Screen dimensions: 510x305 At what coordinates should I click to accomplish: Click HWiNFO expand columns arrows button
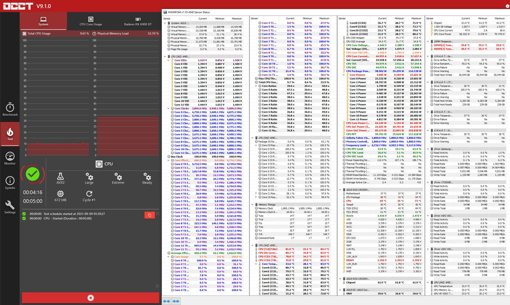point(167,301)
